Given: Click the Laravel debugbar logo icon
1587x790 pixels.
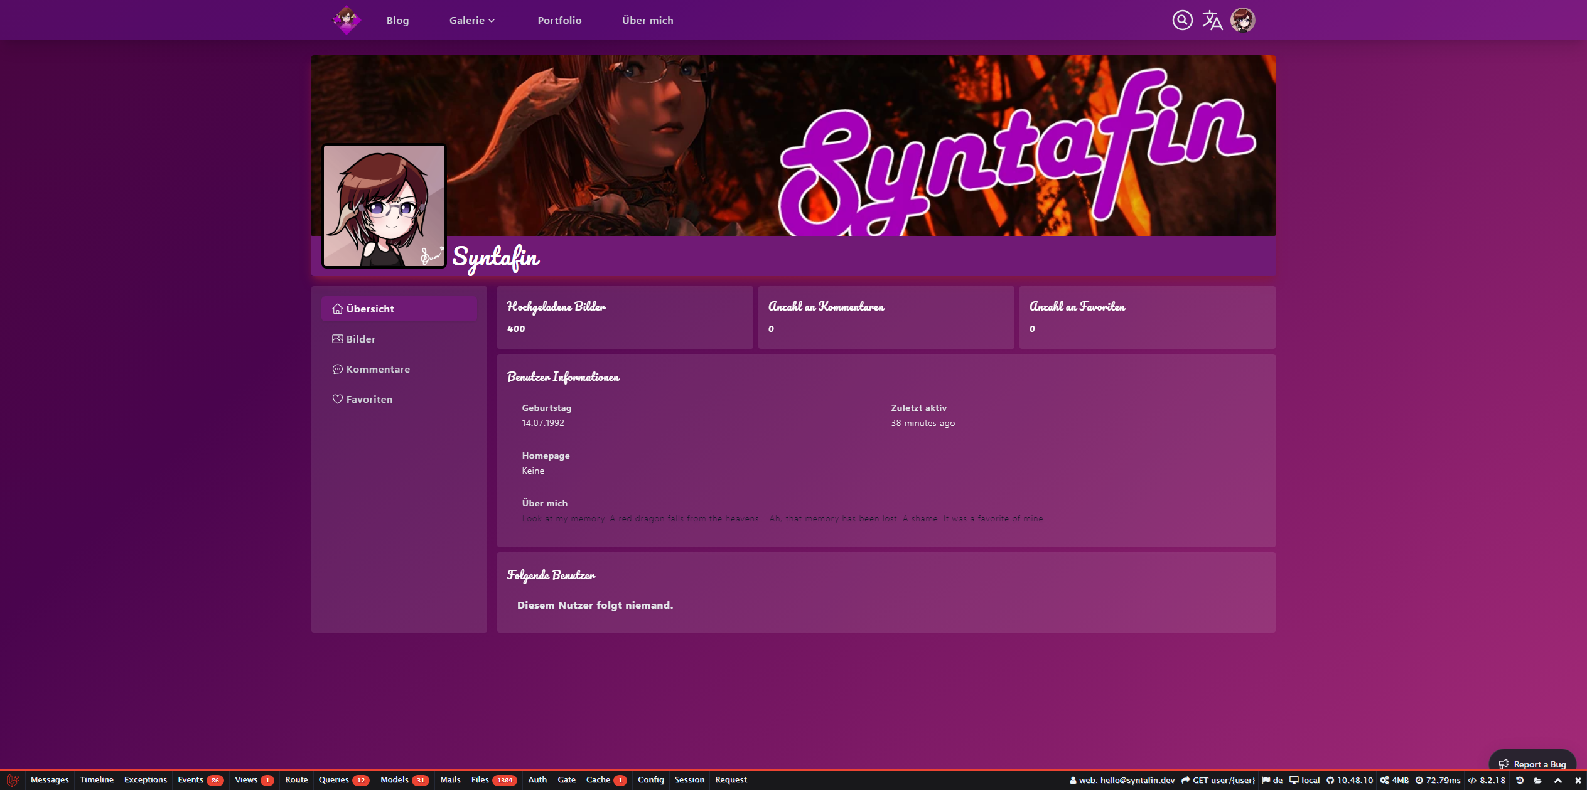Looking at the screenshot, I should (13, 780).
